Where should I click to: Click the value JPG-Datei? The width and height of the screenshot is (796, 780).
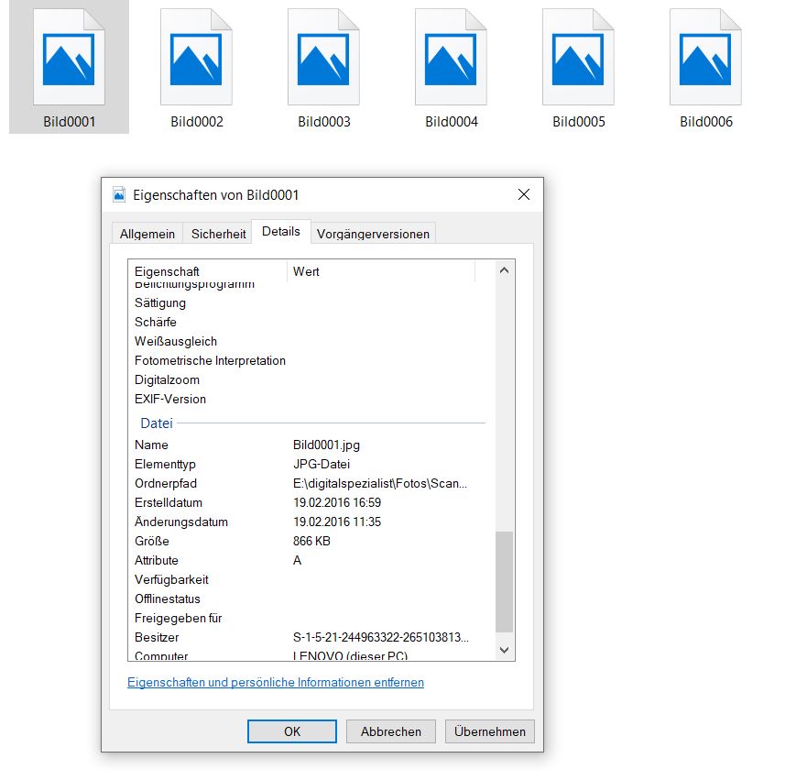pos(322,464)
